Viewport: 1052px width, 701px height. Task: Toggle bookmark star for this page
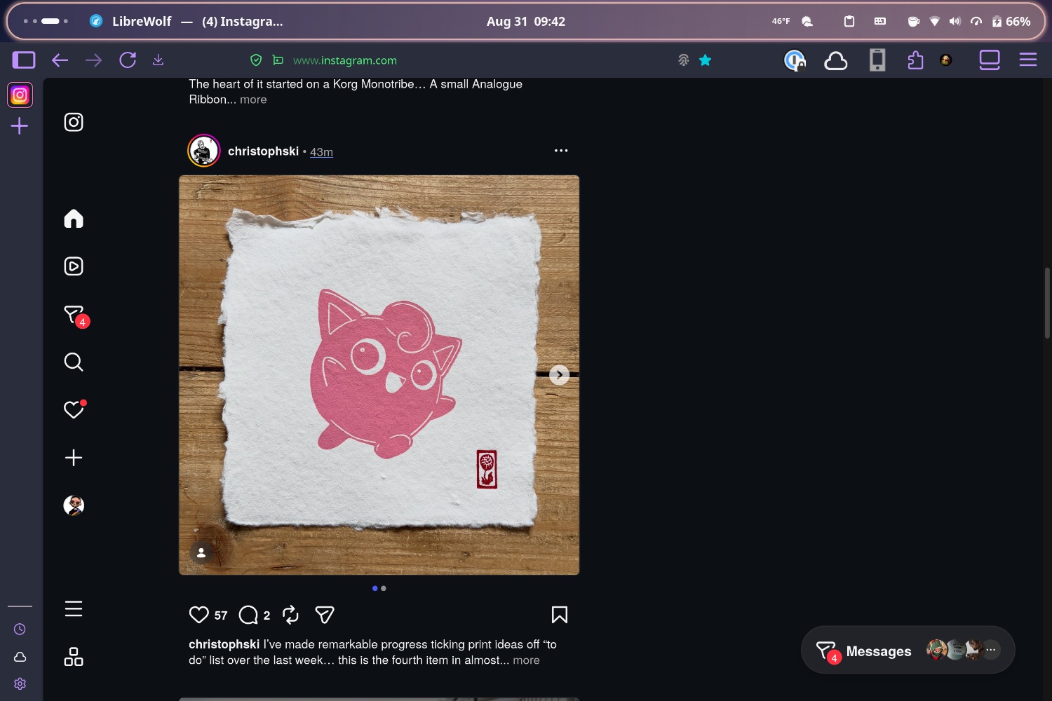[x=706, y=60]
